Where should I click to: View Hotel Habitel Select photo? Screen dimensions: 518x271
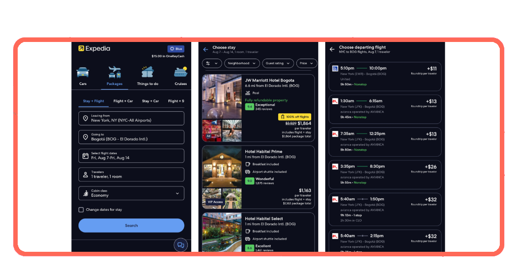click(x=222, y=233)
